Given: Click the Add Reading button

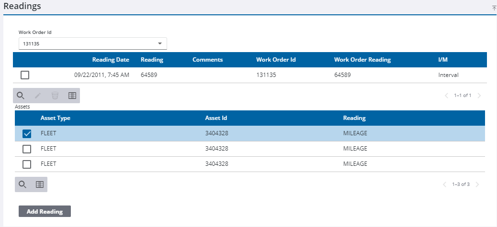Looking at the screenshot, I should pos(45,212).
